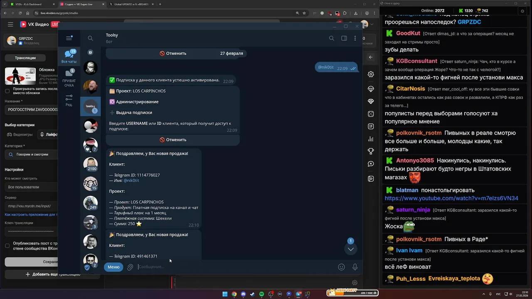Select the "Все чаты" folder
The image size is (532, 299).
[x=69, y=56]
